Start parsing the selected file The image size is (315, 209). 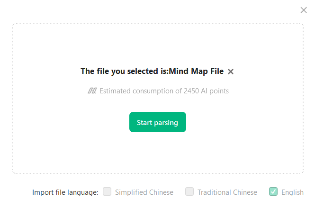coord(157,122)
